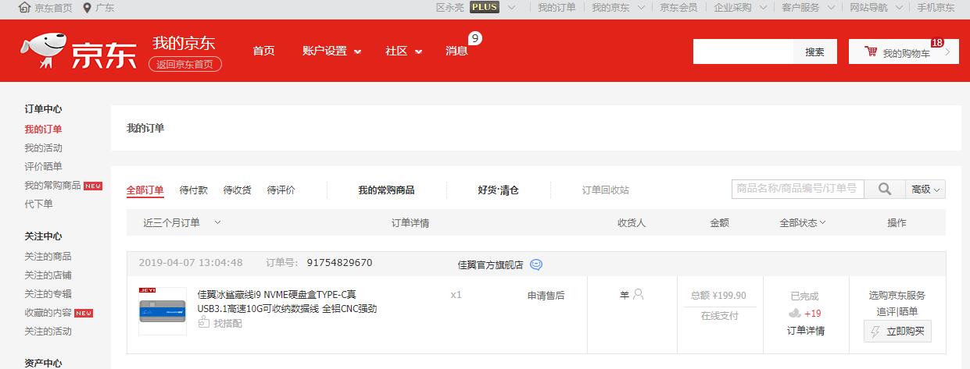
Task: Click the 立即购买 buy now button
Action: click(x=897, y=331)
